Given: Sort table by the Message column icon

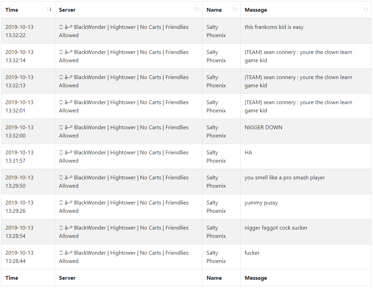Looking at the screenshot, I should point(366,9).
